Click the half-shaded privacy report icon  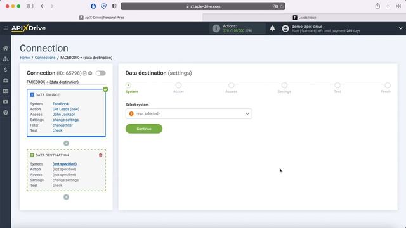114,6
